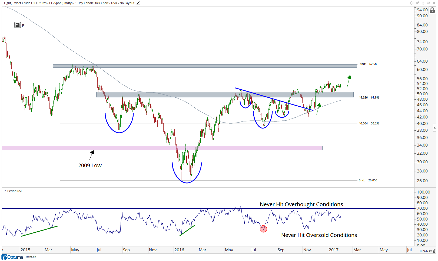Click the diamond icon in the top-right header

[x=412, y=3]
